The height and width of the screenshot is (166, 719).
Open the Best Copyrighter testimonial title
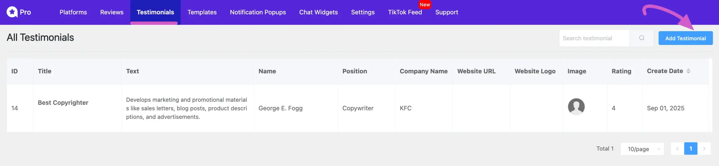(63, 103)
